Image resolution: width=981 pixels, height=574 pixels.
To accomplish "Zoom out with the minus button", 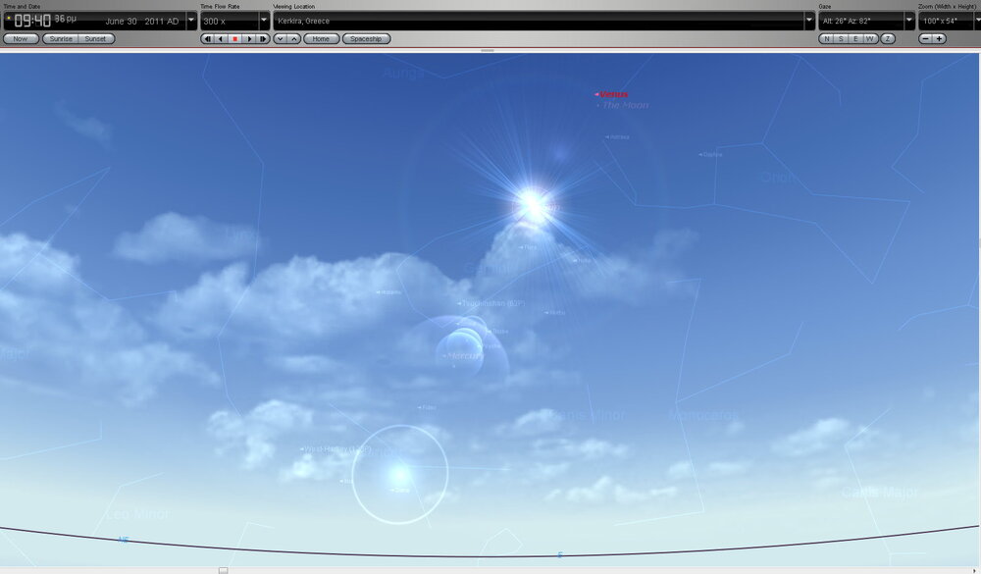I will [925, 38].
